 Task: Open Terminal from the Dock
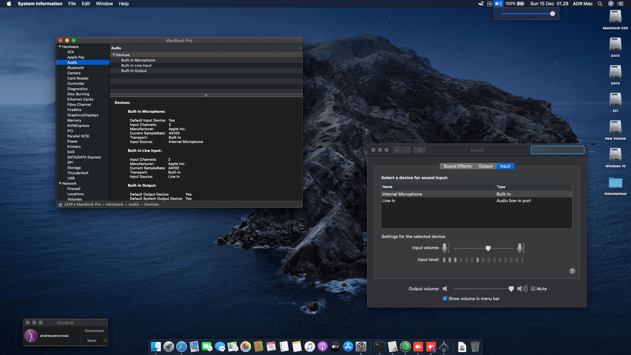[x=379, y=347]
